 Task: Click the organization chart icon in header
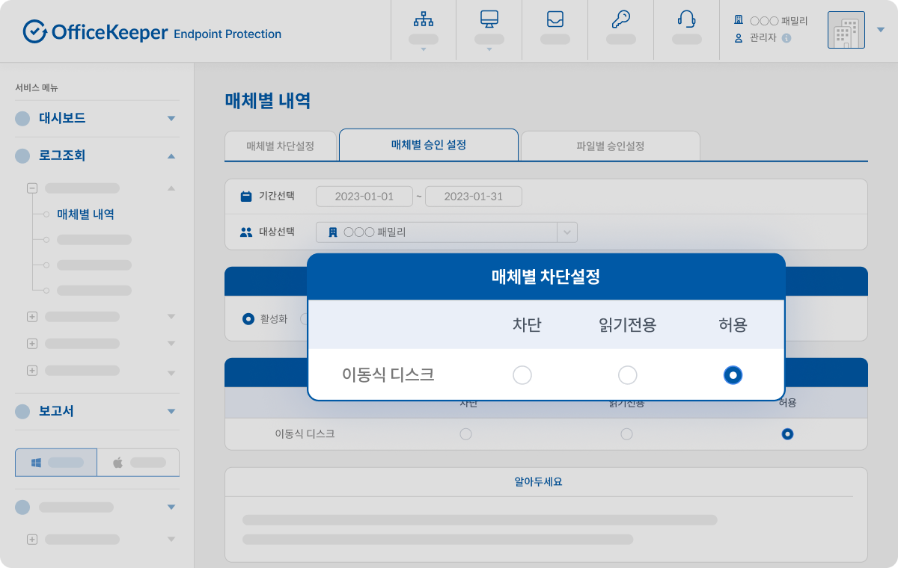pos(424,19)
